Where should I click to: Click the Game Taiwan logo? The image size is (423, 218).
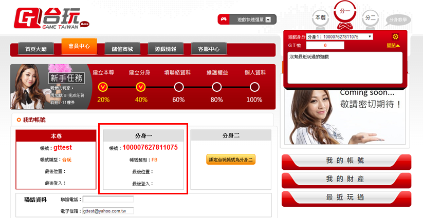click(46, 18)
